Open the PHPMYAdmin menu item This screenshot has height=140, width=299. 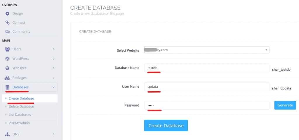click(19, 123)
